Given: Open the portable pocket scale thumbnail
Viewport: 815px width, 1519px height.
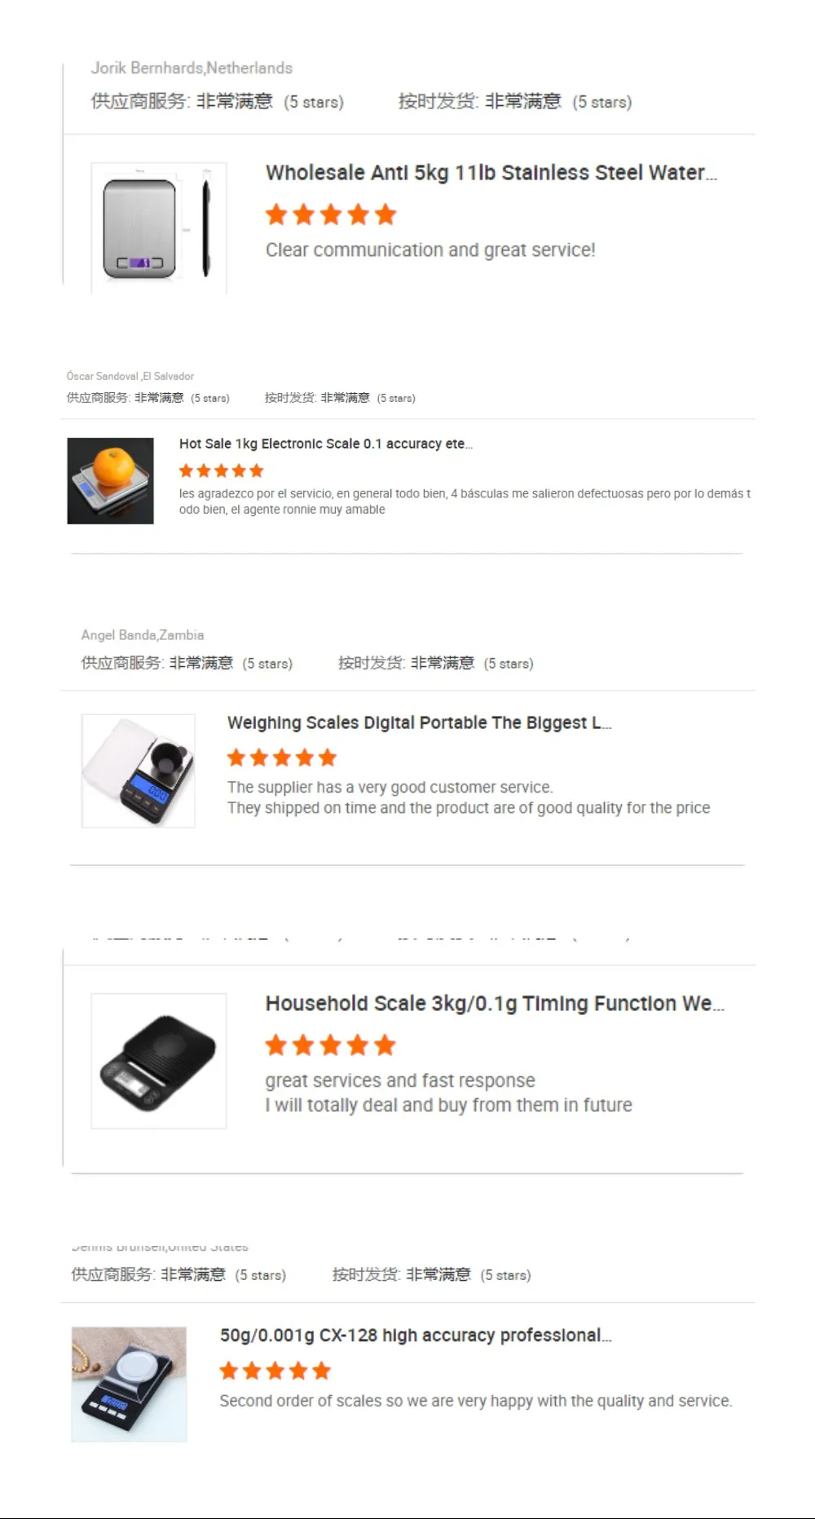Looking at the screenshot, I should [138, 771].
